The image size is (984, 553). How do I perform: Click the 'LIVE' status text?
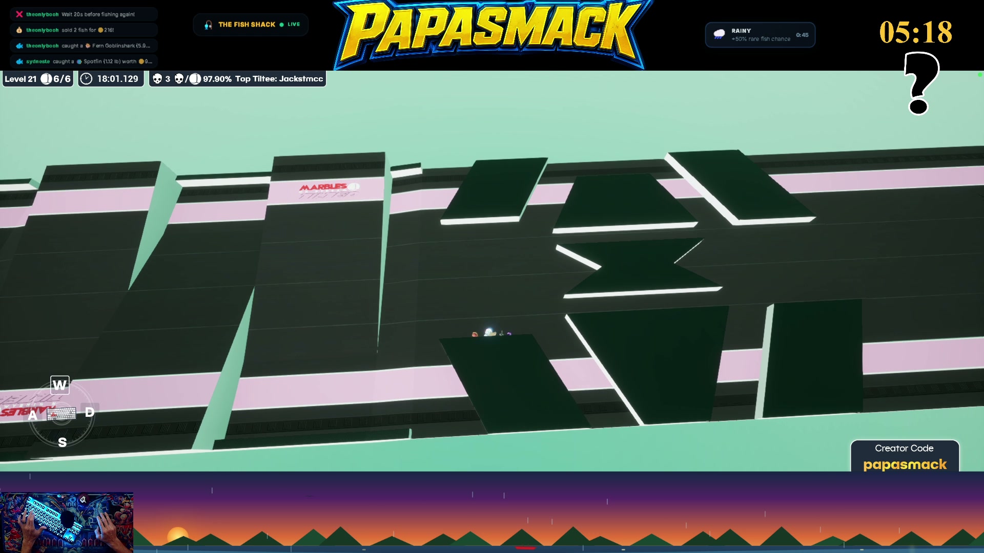(294, 25)
